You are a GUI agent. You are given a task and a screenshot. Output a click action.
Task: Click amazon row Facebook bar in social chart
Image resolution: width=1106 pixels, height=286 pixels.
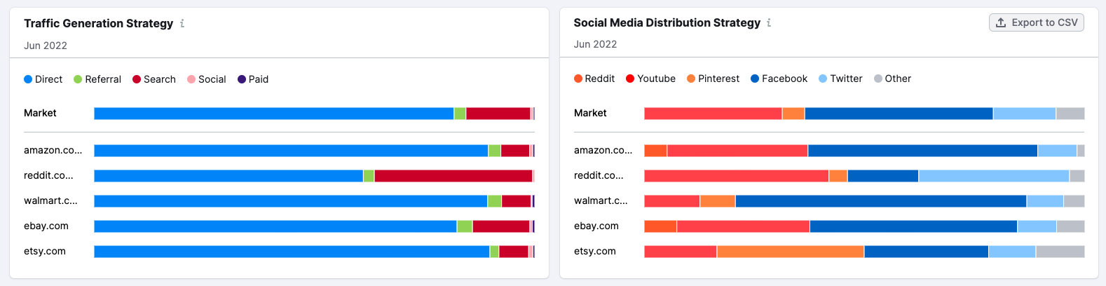[x=922, y=151]
